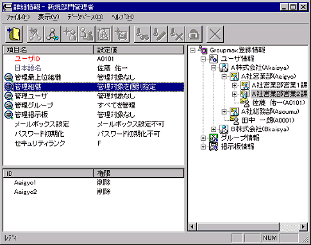
Task: Click the tree horizontal scrollbar thumb
Action: (238, 226)
